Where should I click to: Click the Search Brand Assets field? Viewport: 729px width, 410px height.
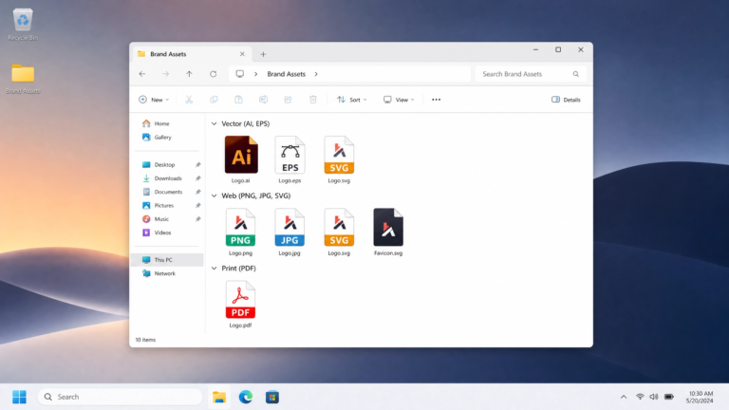[530, 74]
